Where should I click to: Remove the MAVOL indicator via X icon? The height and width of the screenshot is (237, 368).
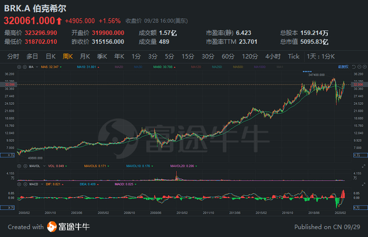click(x=25, y=166)
